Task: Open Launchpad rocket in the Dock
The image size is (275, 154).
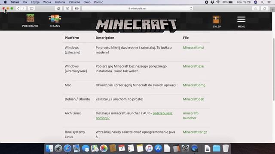Action: click(x=58, y=148)
